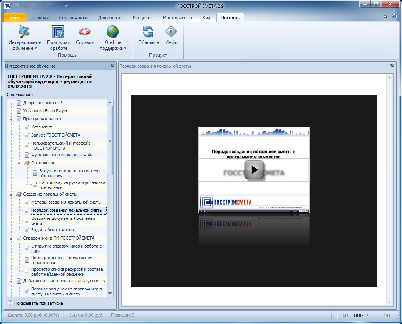The height and width of the screenshot is (324, 402).
Task: Click the Print icon in quick access toolbar
Action: [26, 6]
